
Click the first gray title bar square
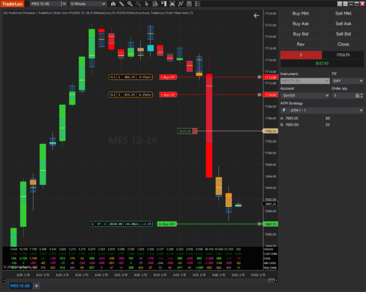click(x=340, y=4)
